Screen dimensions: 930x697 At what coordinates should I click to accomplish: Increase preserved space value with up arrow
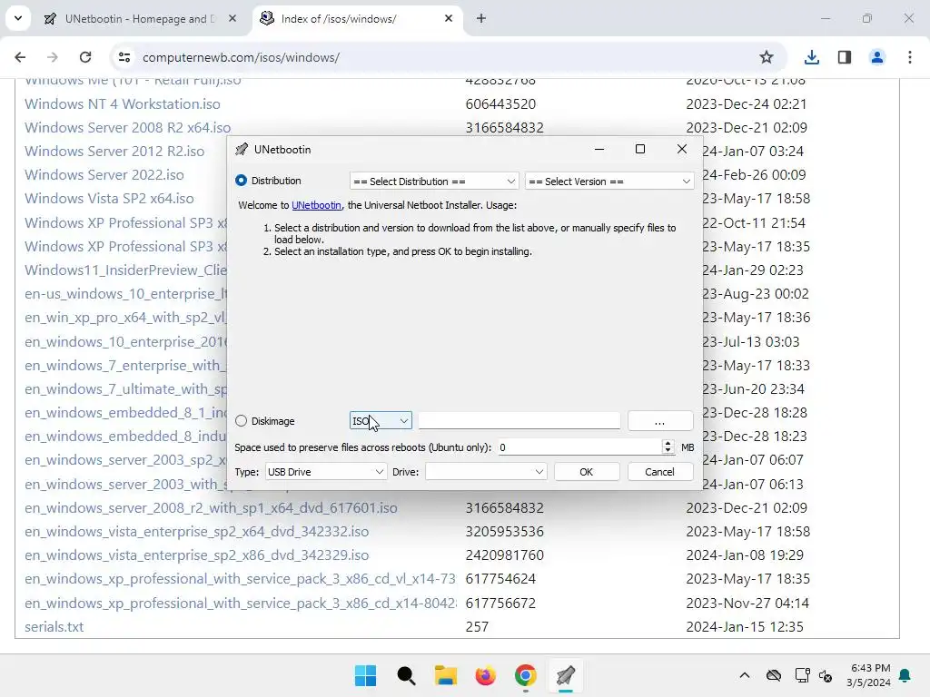click(668, 443)
